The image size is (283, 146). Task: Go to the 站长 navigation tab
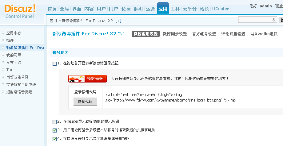(x=204, y=9)
